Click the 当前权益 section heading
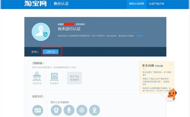This screenshot has height=117, width=190. [38, 63]
